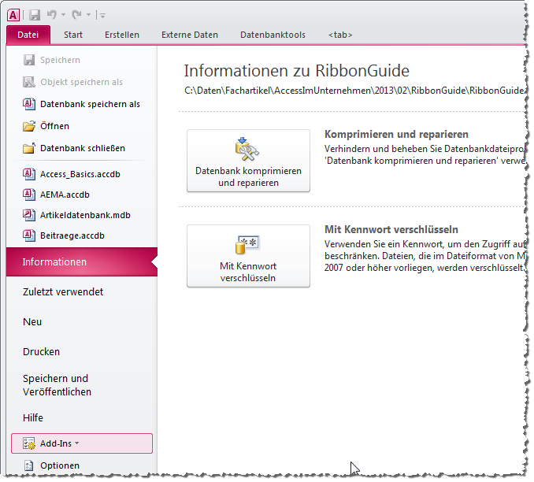Expand the Customize Quick Access Toolbar dropdown
The image size is (534, 482).
point(103,15)
